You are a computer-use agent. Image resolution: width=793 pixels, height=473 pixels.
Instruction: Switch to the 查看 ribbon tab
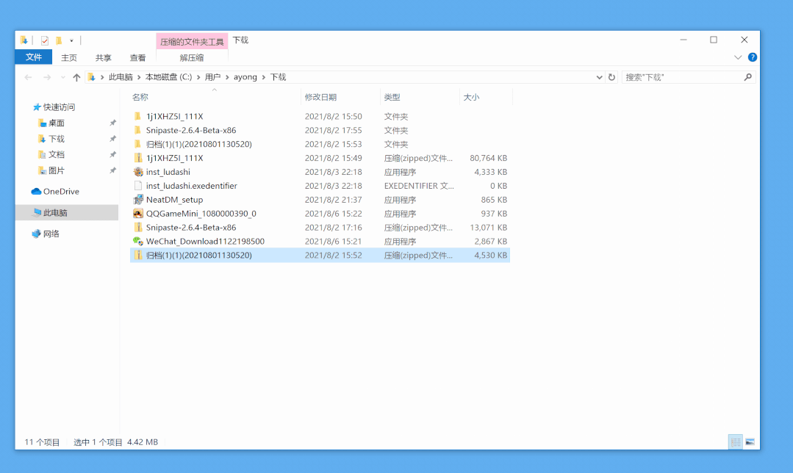click(x=137, y=57)
